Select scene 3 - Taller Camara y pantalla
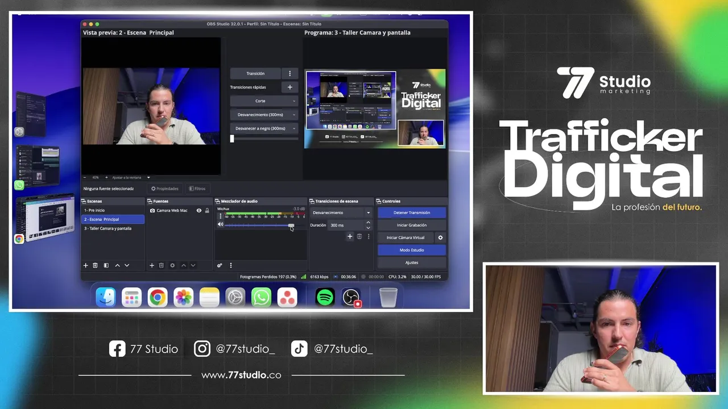Viewport: 728px width, 409px height. pyautogui.click(x=113, y=228)
